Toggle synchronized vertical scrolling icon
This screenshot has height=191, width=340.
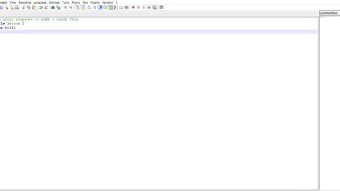click(x=77, y=7)
